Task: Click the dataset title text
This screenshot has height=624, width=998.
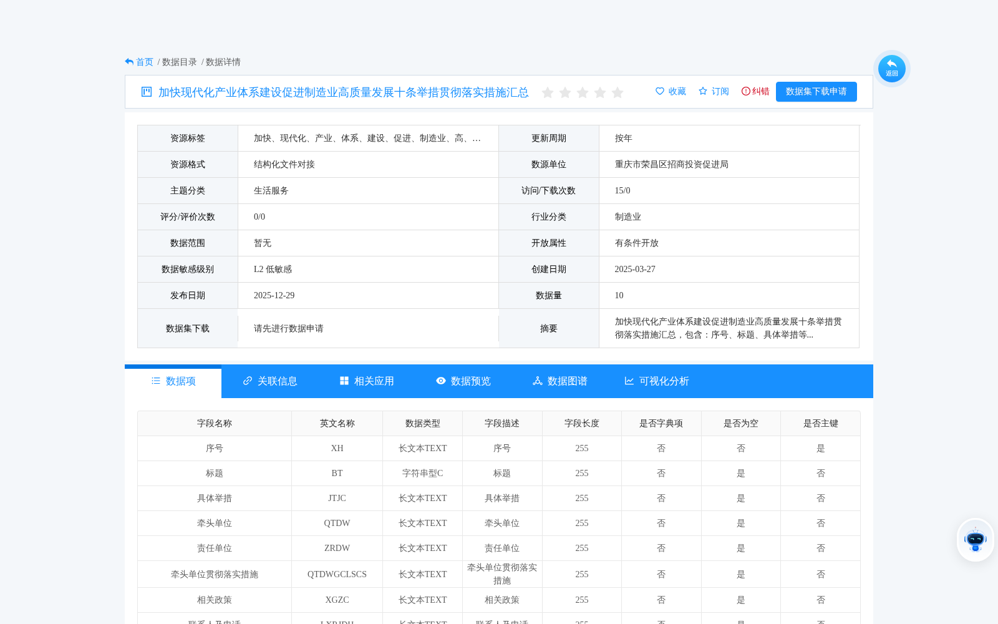Action: click(x=344, y=92)
